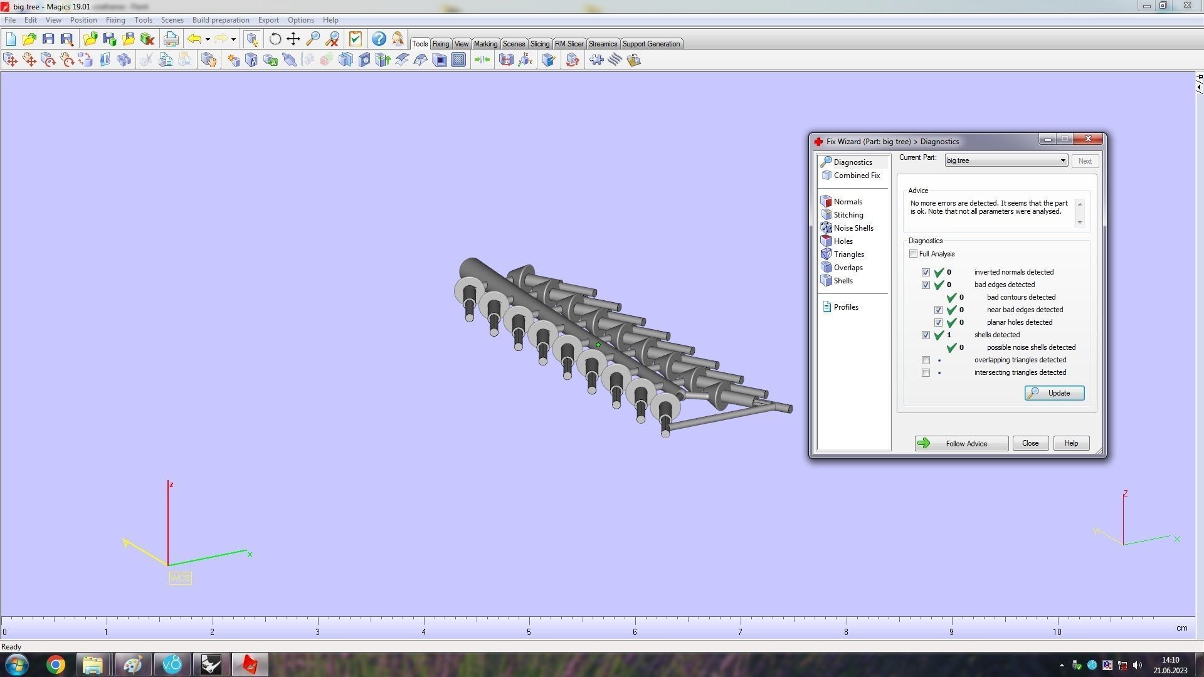Open the Undo history dropdown arrow
The height and width of the screenshot is (677, 1204).
[x=208, y=39]
